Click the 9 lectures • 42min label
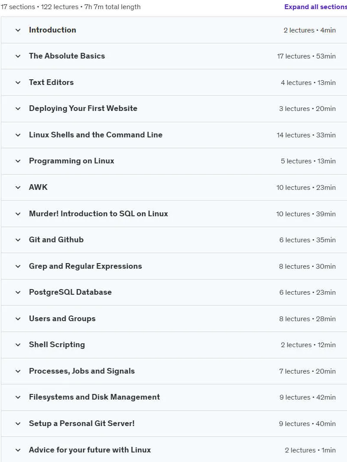Image resolution: width=347 pixels, height=462 pixels. pyautogui.click(x=308, y=397)
